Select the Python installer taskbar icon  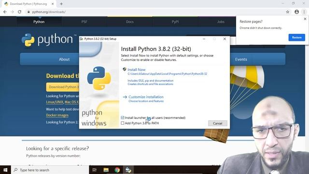(128, 170)
